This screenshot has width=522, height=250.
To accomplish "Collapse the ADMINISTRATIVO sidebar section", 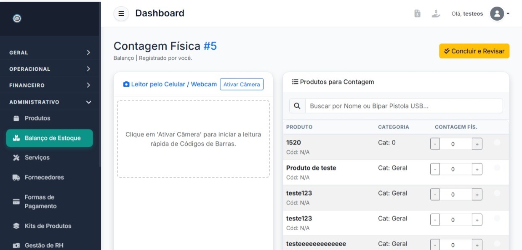I will pos(50,102).
